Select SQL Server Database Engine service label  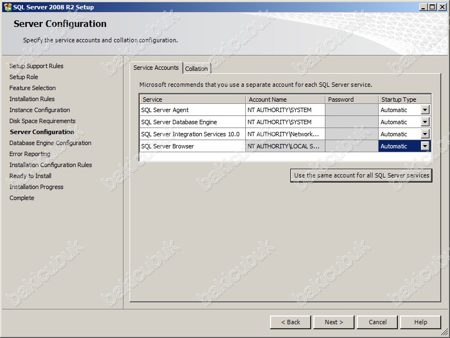(x=179, y=122)
